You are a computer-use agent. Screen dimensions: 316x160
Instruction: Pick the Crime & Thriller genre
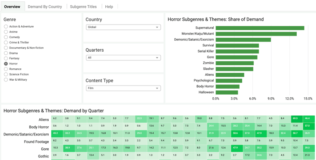point(6,43)
